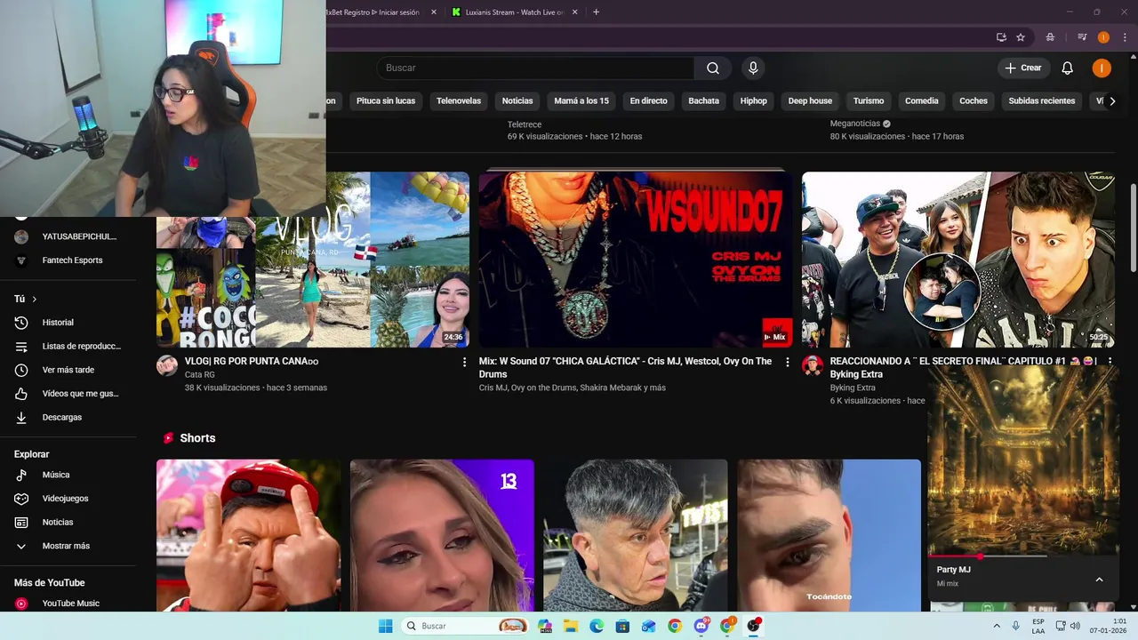Screen dimensions: 1138x640
Task: Expand Mostrar más in sidebar
Action: click(x=68, y=546)
